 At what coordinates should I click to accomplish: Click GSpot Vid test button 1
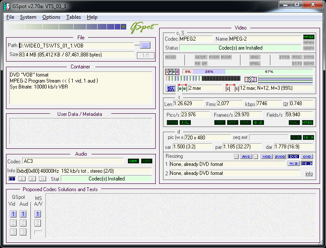[x=13, y=214]
